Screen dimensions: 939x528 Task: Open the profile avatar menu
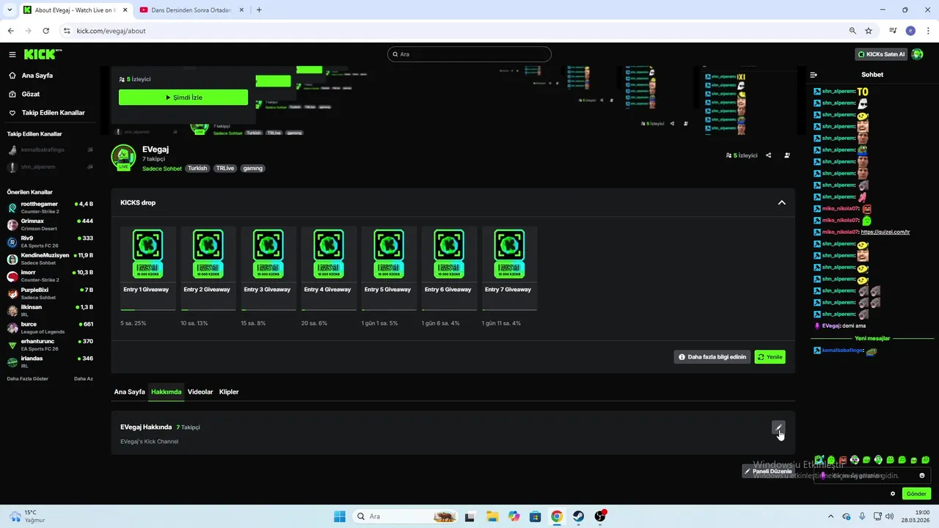click(917, 54)
